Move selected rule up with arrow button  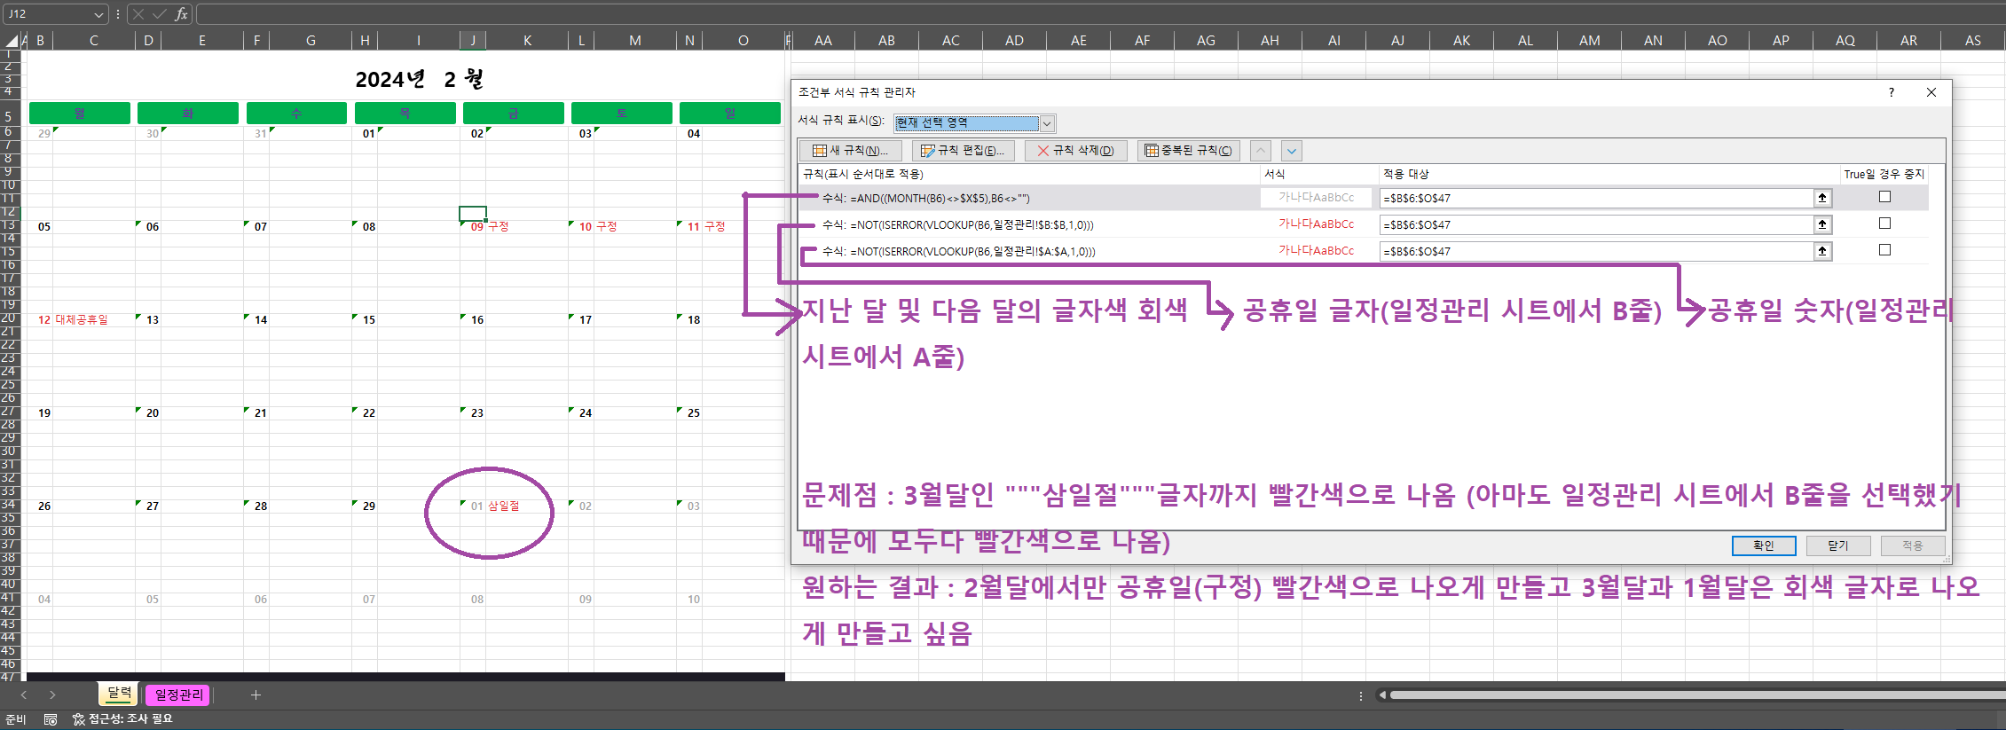[1261, 151]
